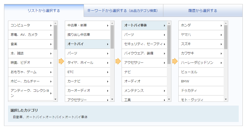This screenshot has width=244, height=129.
Task: Select 掘り出し中古車 in the second list
Action: coord(88,35)
